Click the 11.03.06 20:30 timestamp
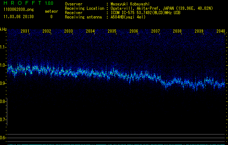 click(18, 17)
